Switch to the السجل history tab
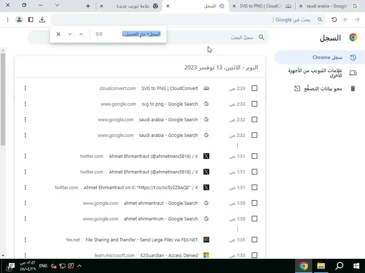This screenshot has width=365, height=273. coord(196,6)
